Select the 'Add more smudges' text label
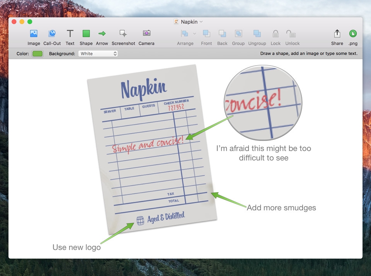The height and width of the screenshot is (276, 371). (x=281, y=208)
